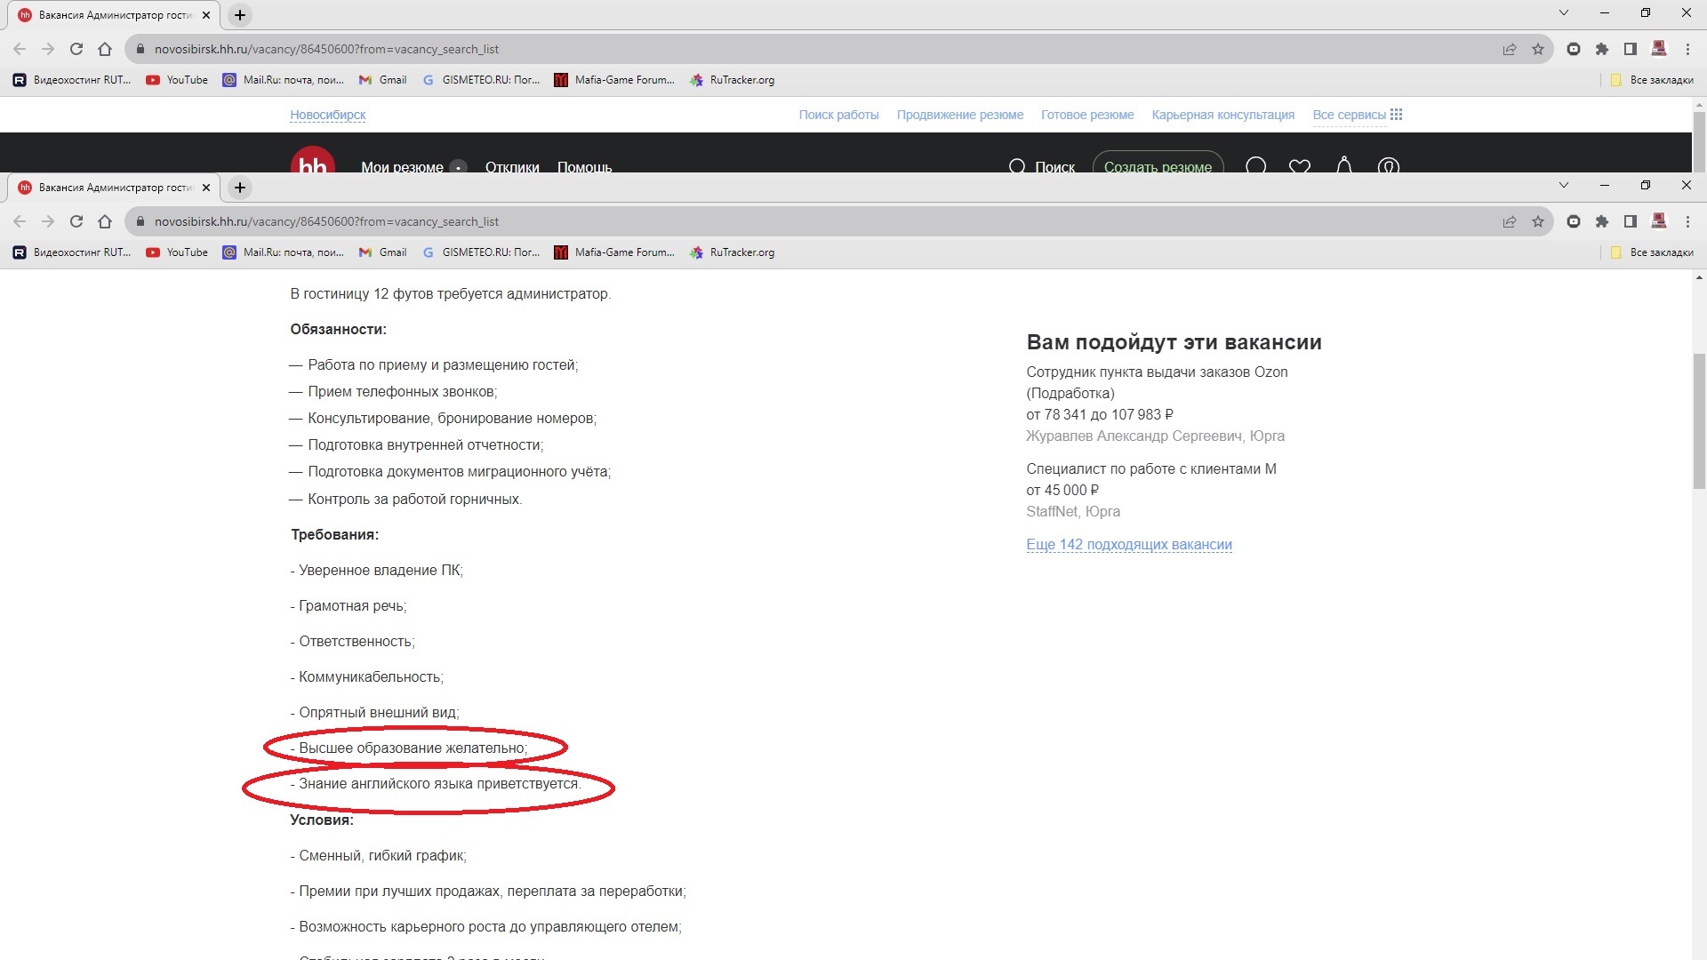This screenshot has height=960, width=1707.
Task: Open the profile icon in hh header
Action: click(1388, 166)
